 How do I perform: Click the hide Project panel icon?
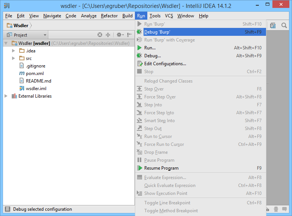click(130, 35)
